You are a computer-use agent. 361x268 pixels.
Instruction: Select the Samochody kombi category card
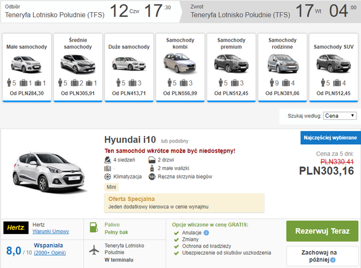[180, 67]
